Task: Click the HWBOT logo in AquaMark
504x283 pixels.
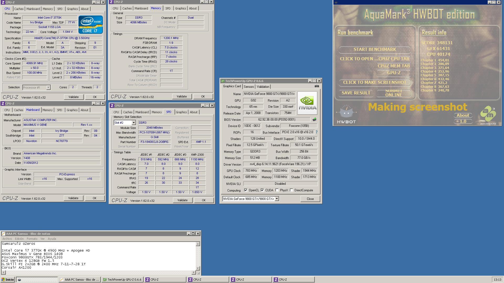Action: pos(346,114)
